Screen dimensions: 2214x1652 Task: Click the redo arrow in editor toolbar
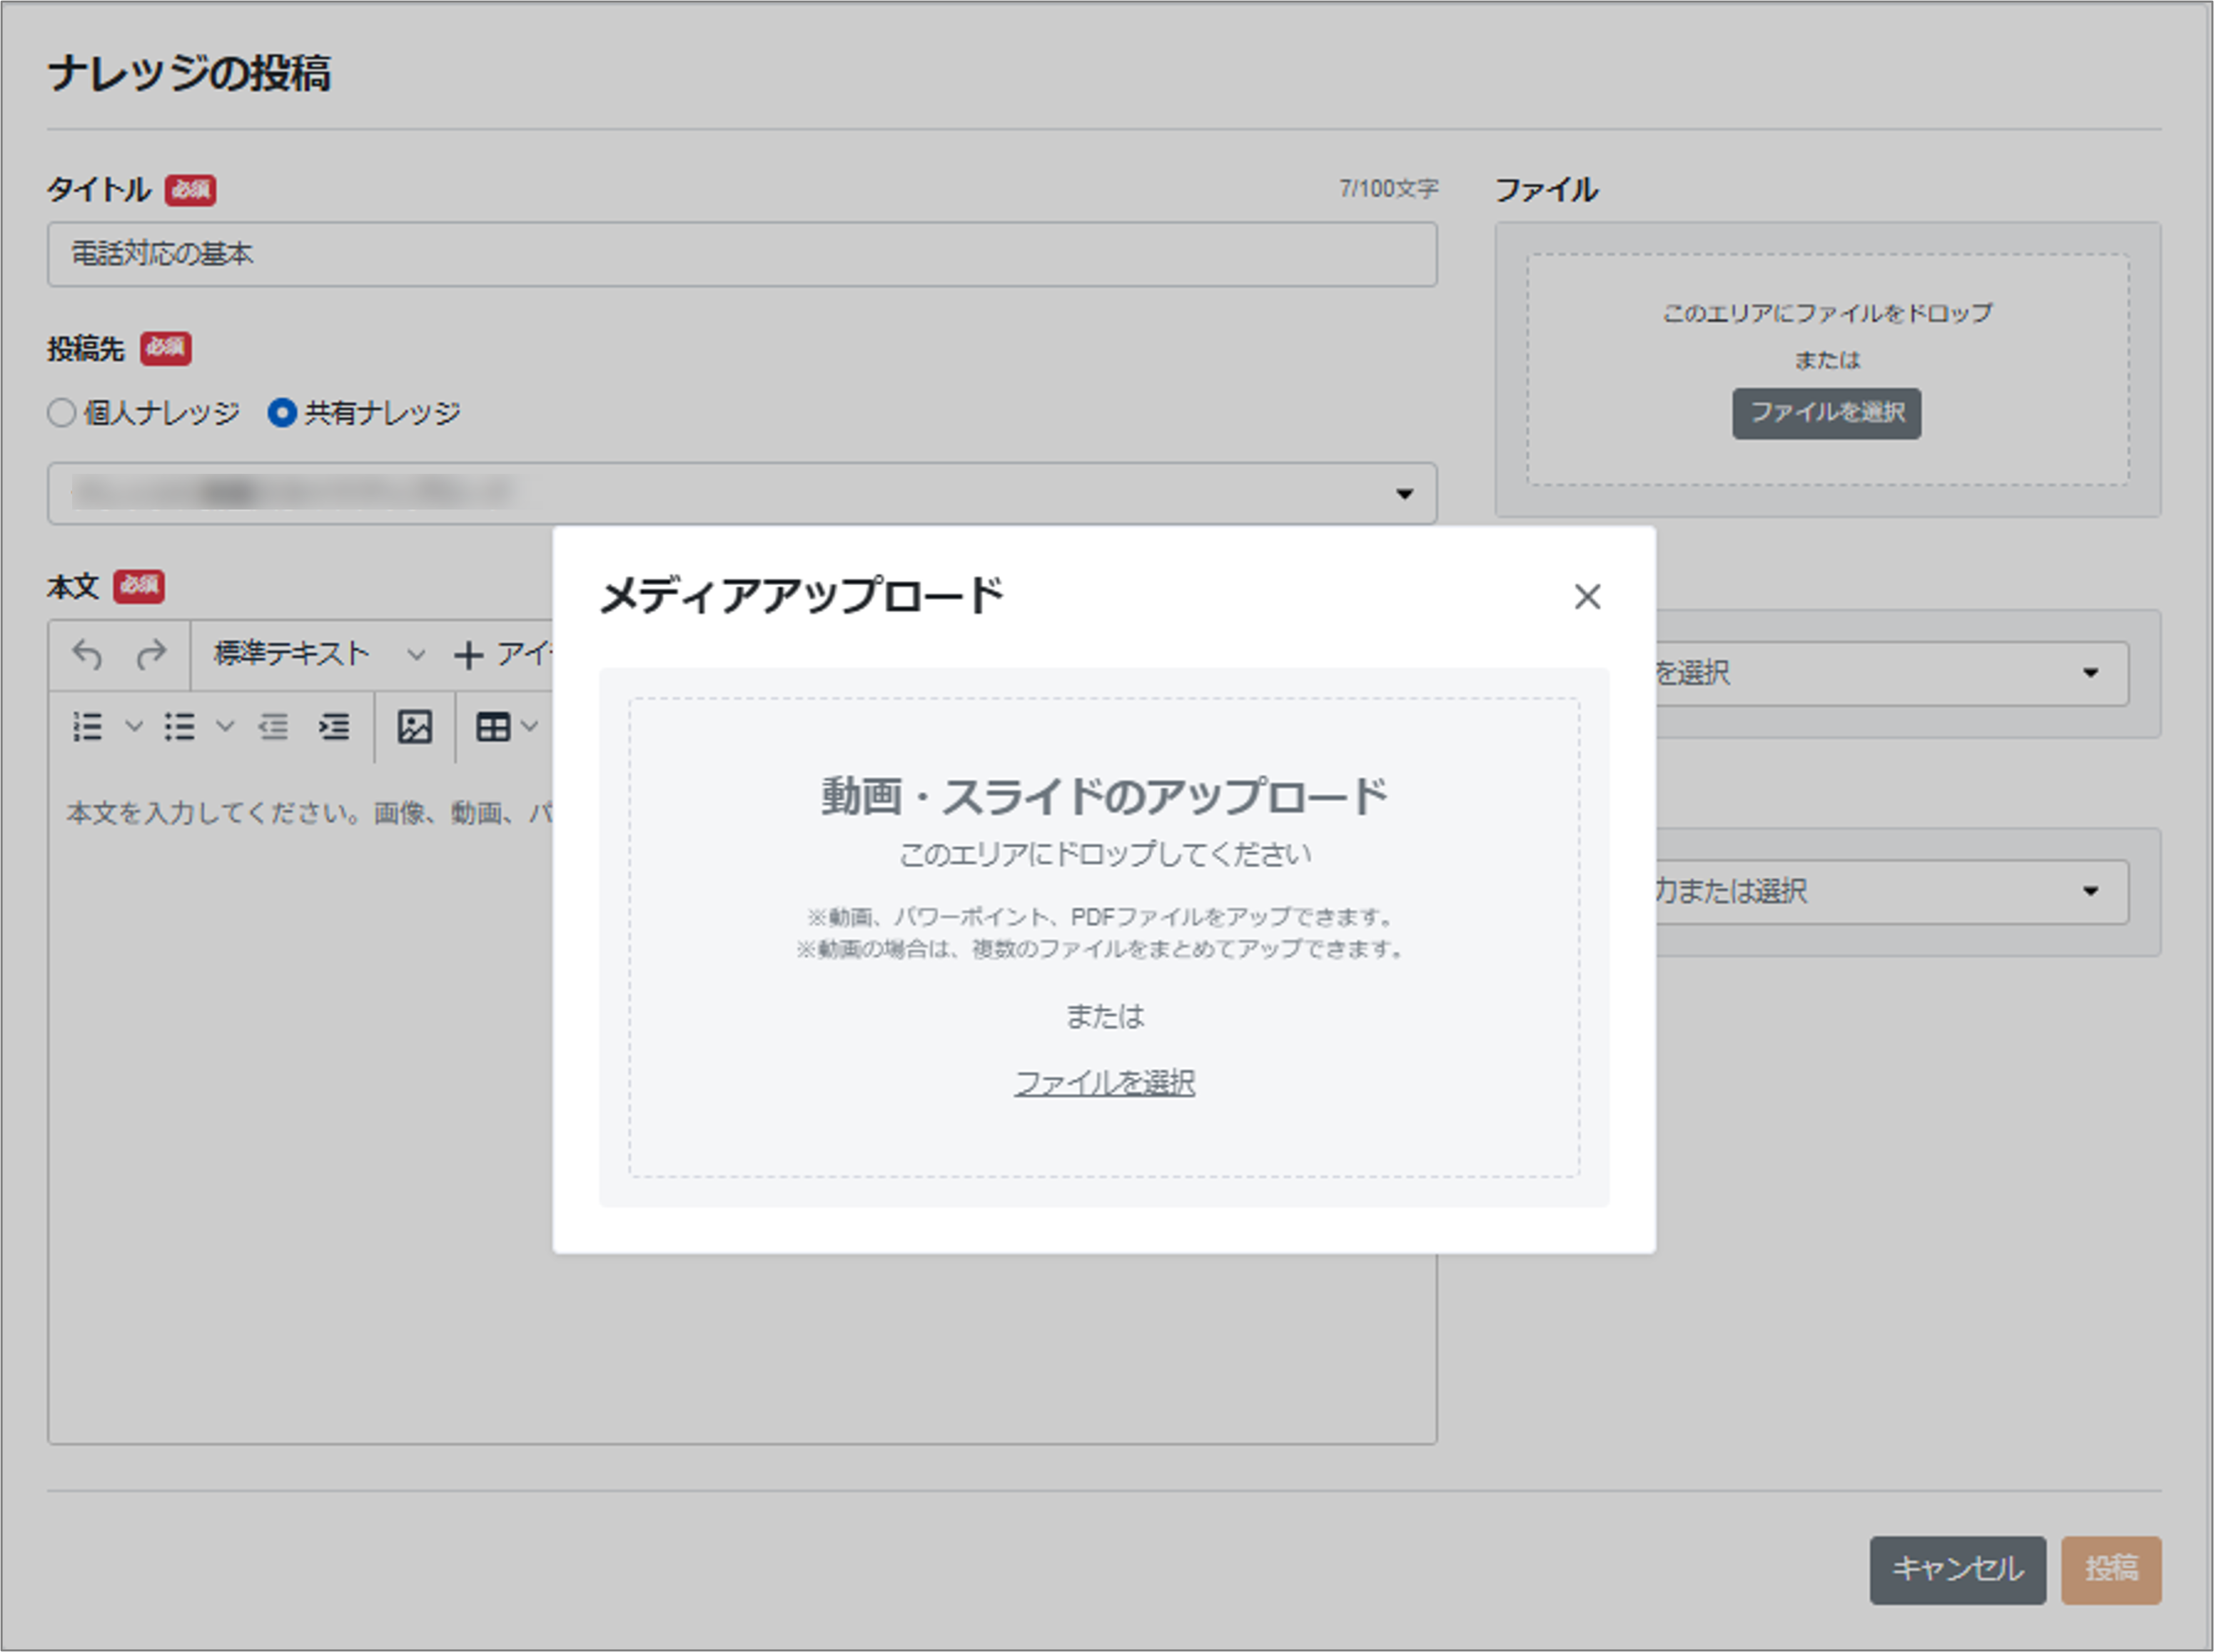pos(151,655)
